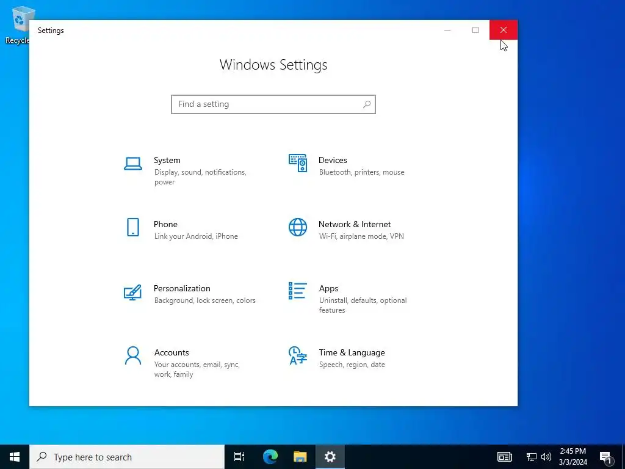Click "Bluetooth, printers, mouse" description
This screenshot has height=469, width=625.
(361, 172)
